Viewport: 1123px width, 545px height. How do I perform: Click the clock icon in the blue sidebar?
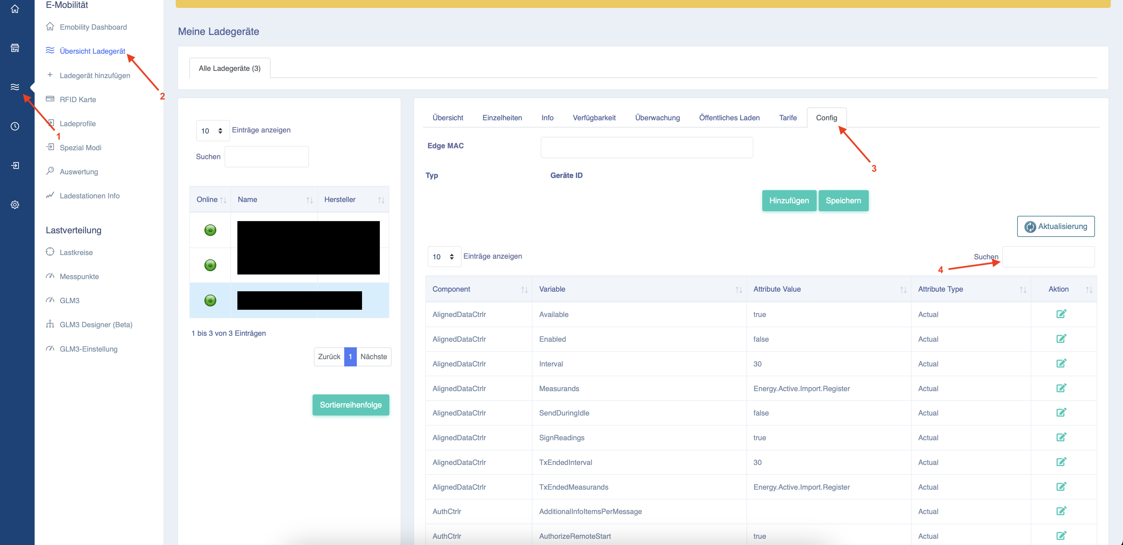pos(15,126)
